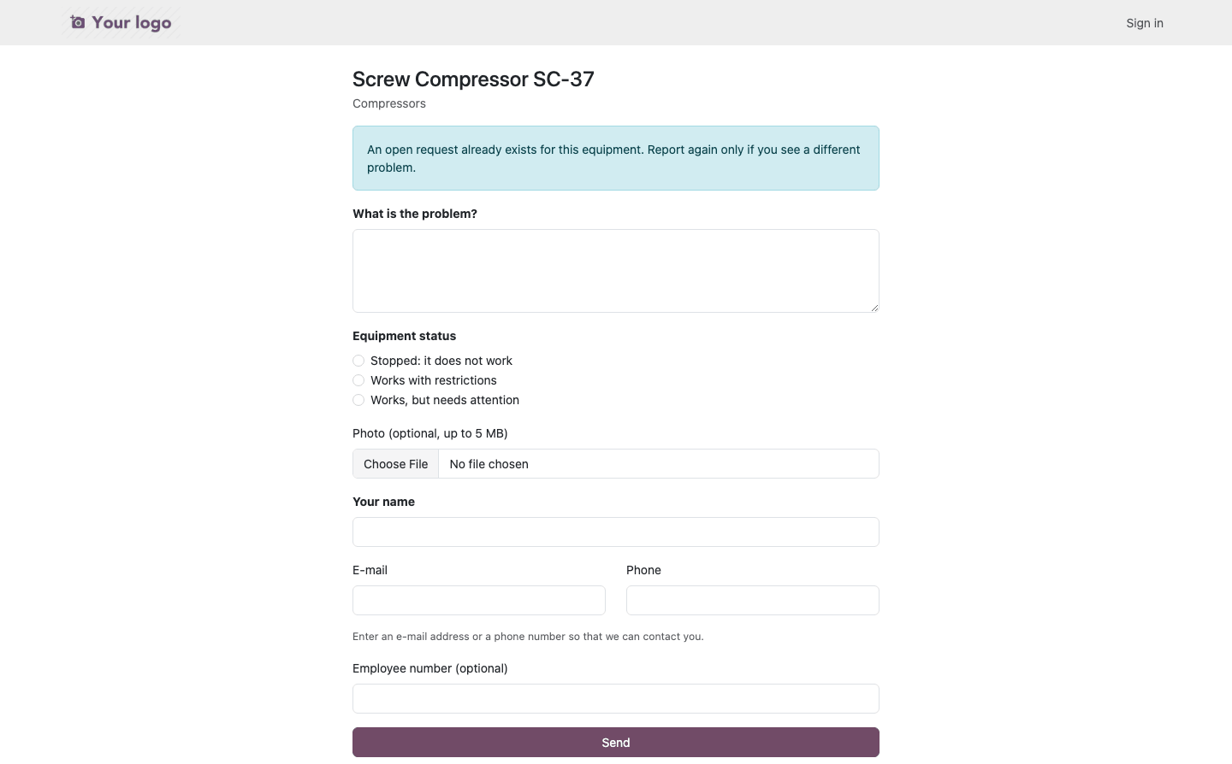The width and height of the screenshot is (1232, 764).
Task: Focus the What is the problem textarea
Action: [x=616, y=271]
